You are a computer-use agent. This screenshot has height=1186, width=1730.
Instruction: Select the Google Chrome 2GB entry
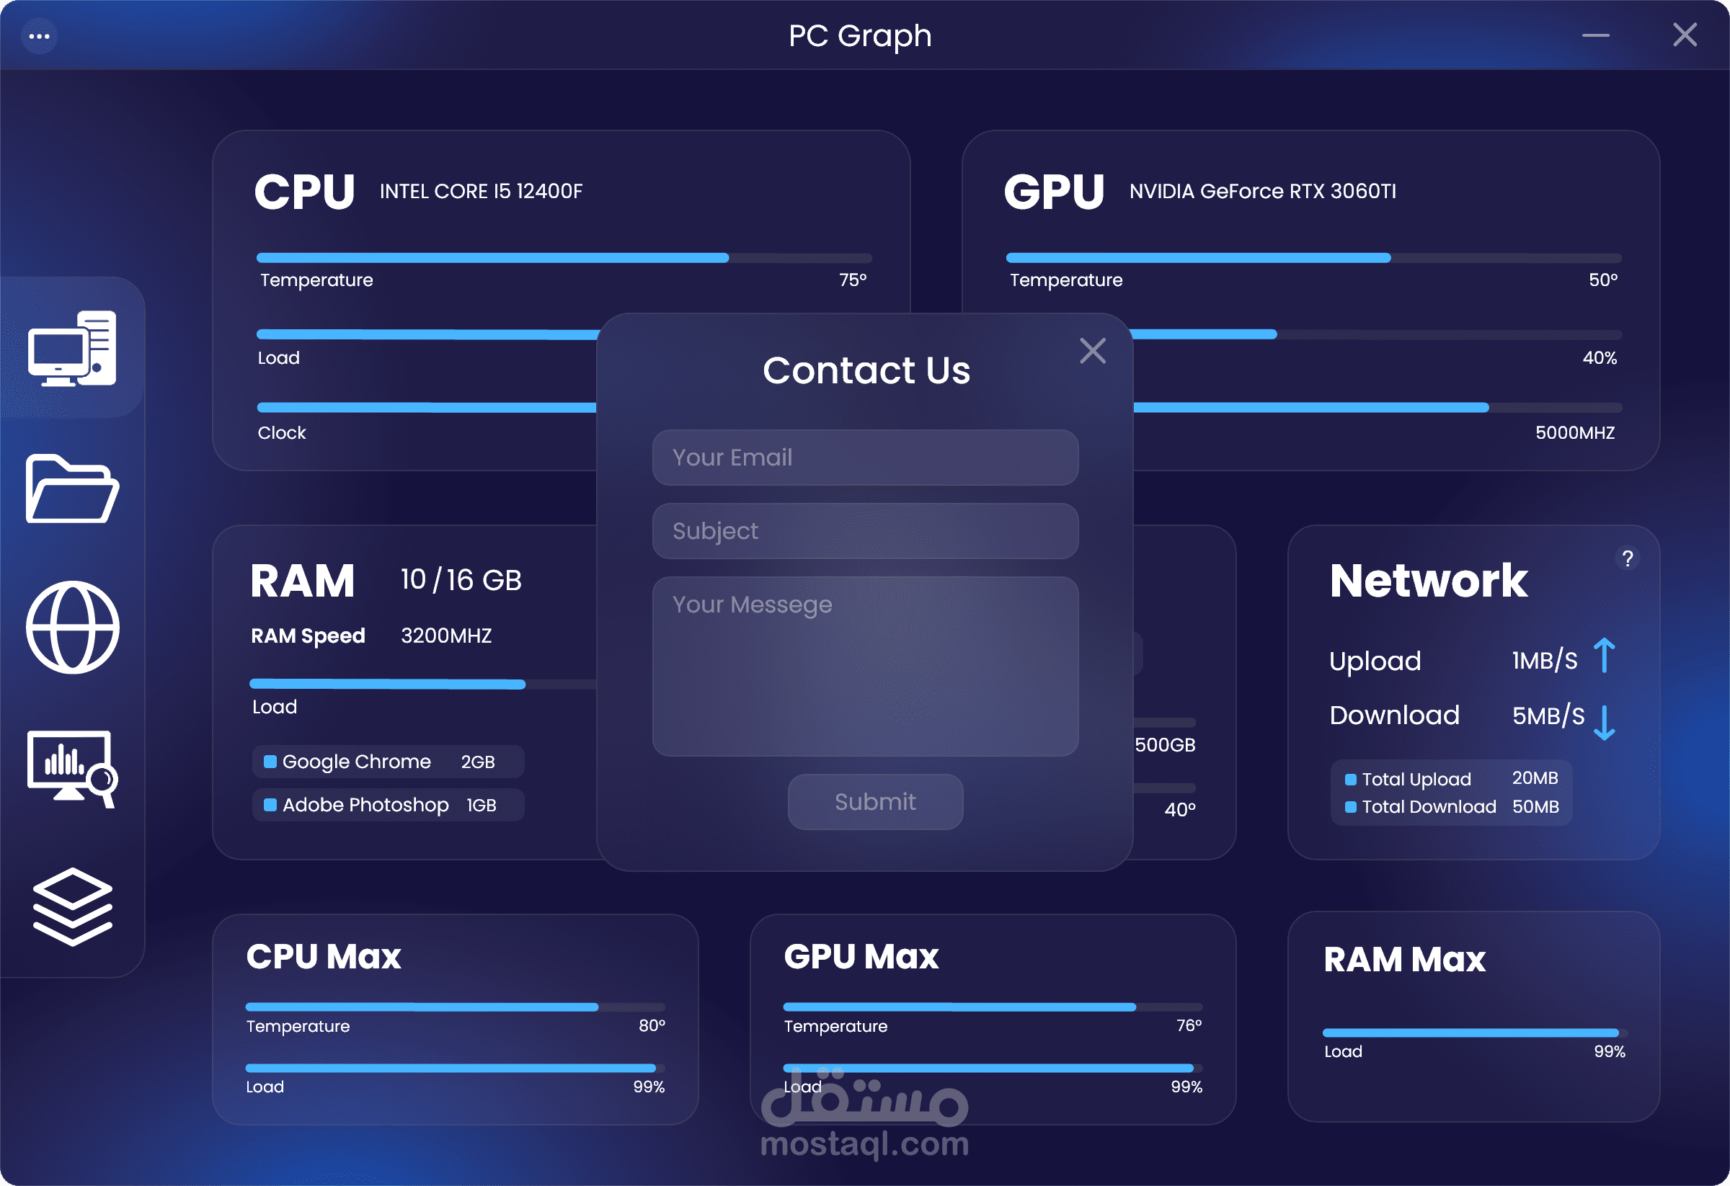click(x=388, y=762)
